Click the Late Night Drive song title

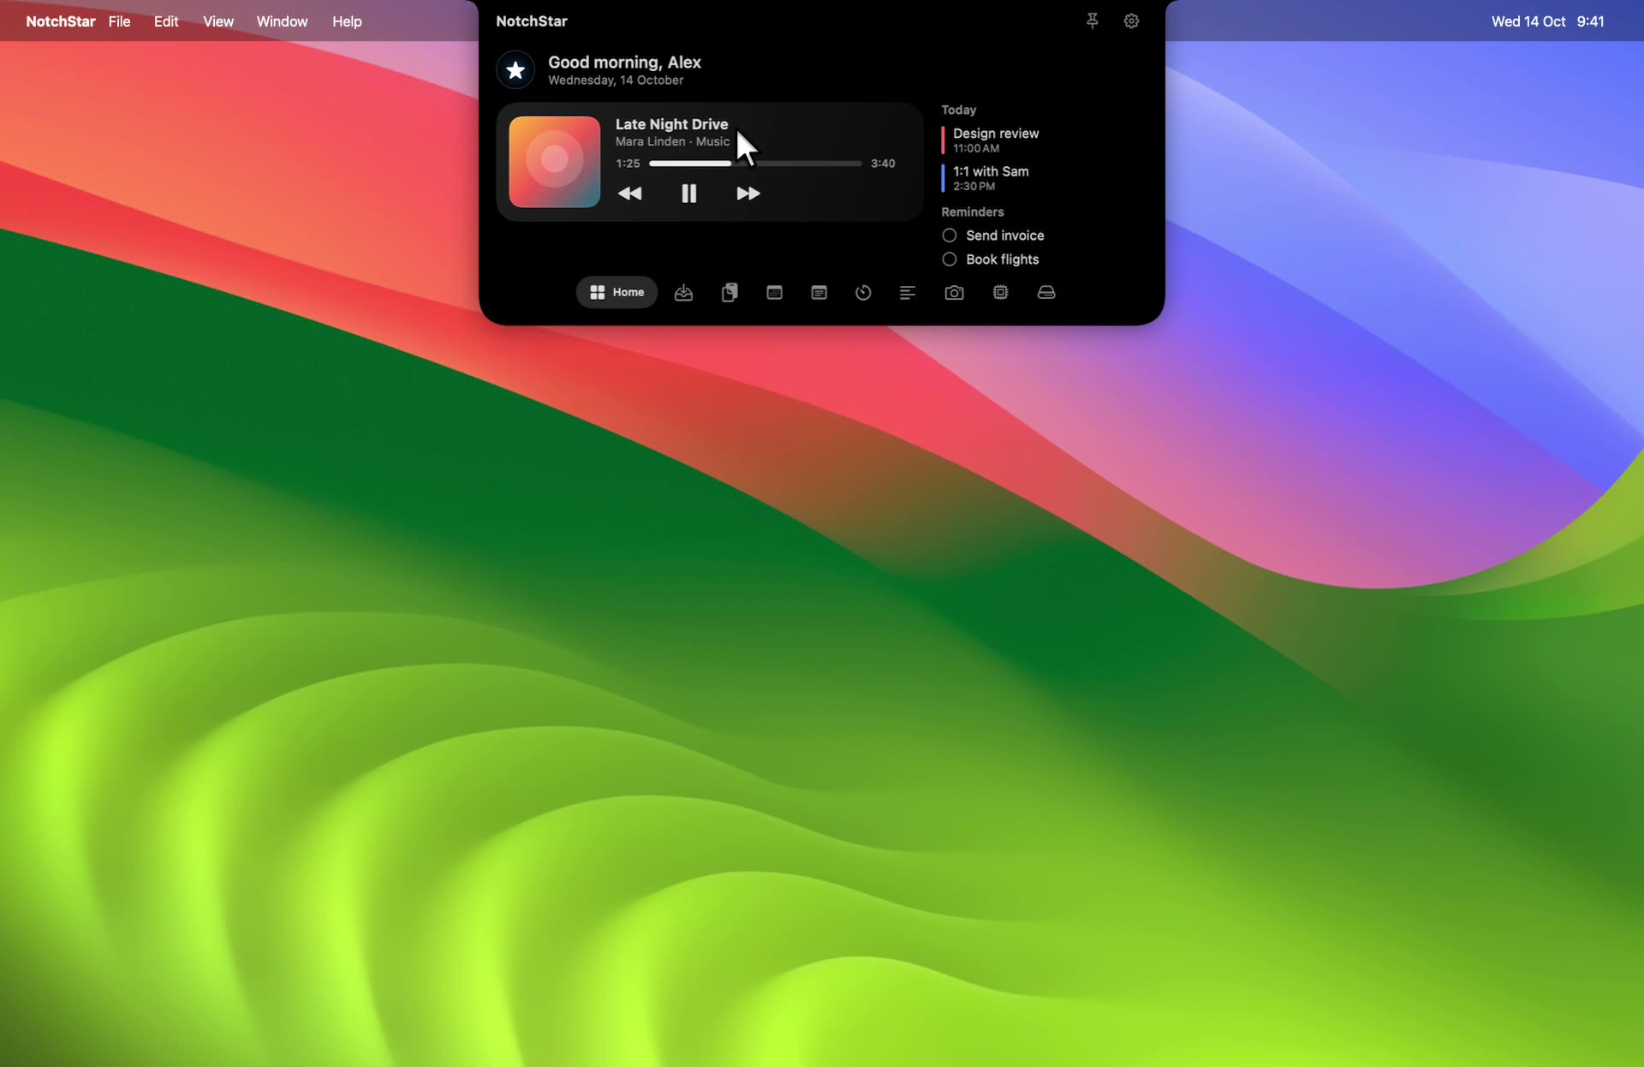pos(671,124)
